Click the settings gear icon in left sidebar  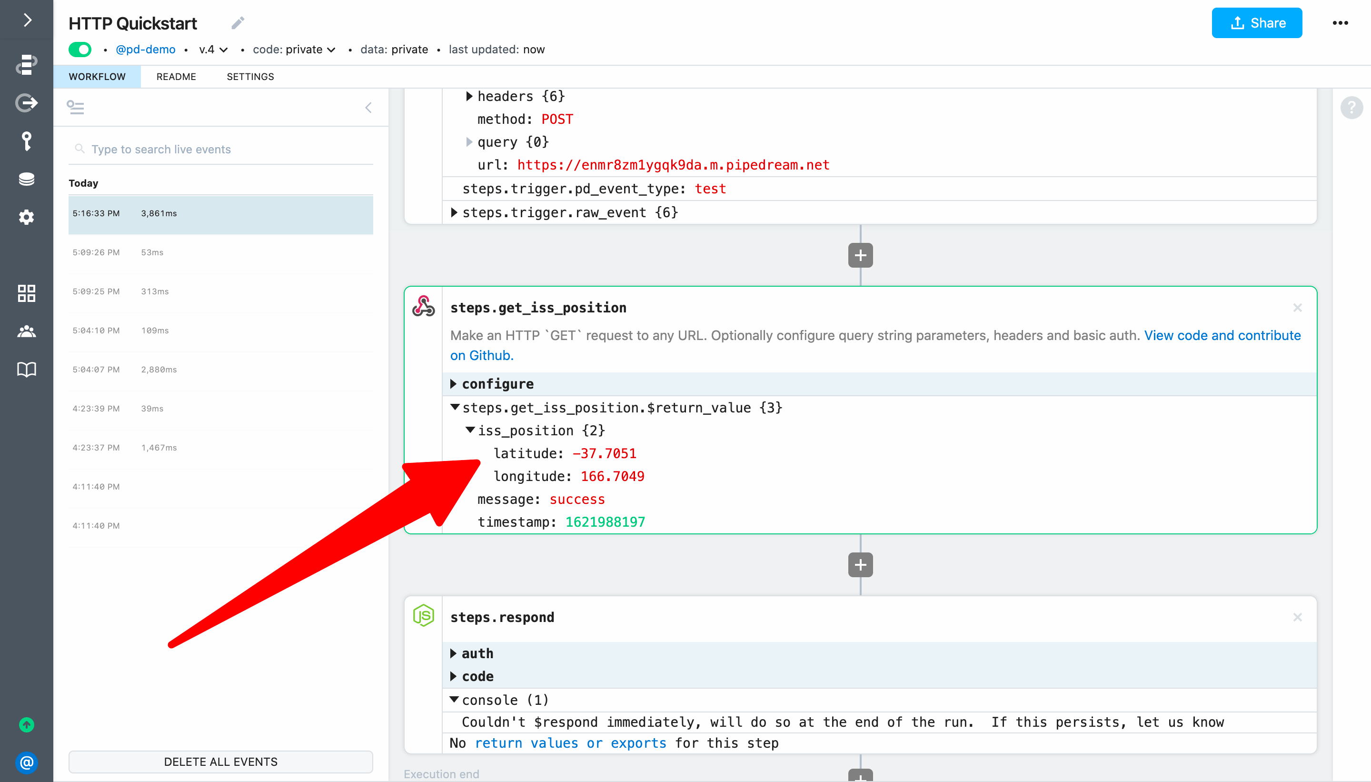tap(25, 217)
